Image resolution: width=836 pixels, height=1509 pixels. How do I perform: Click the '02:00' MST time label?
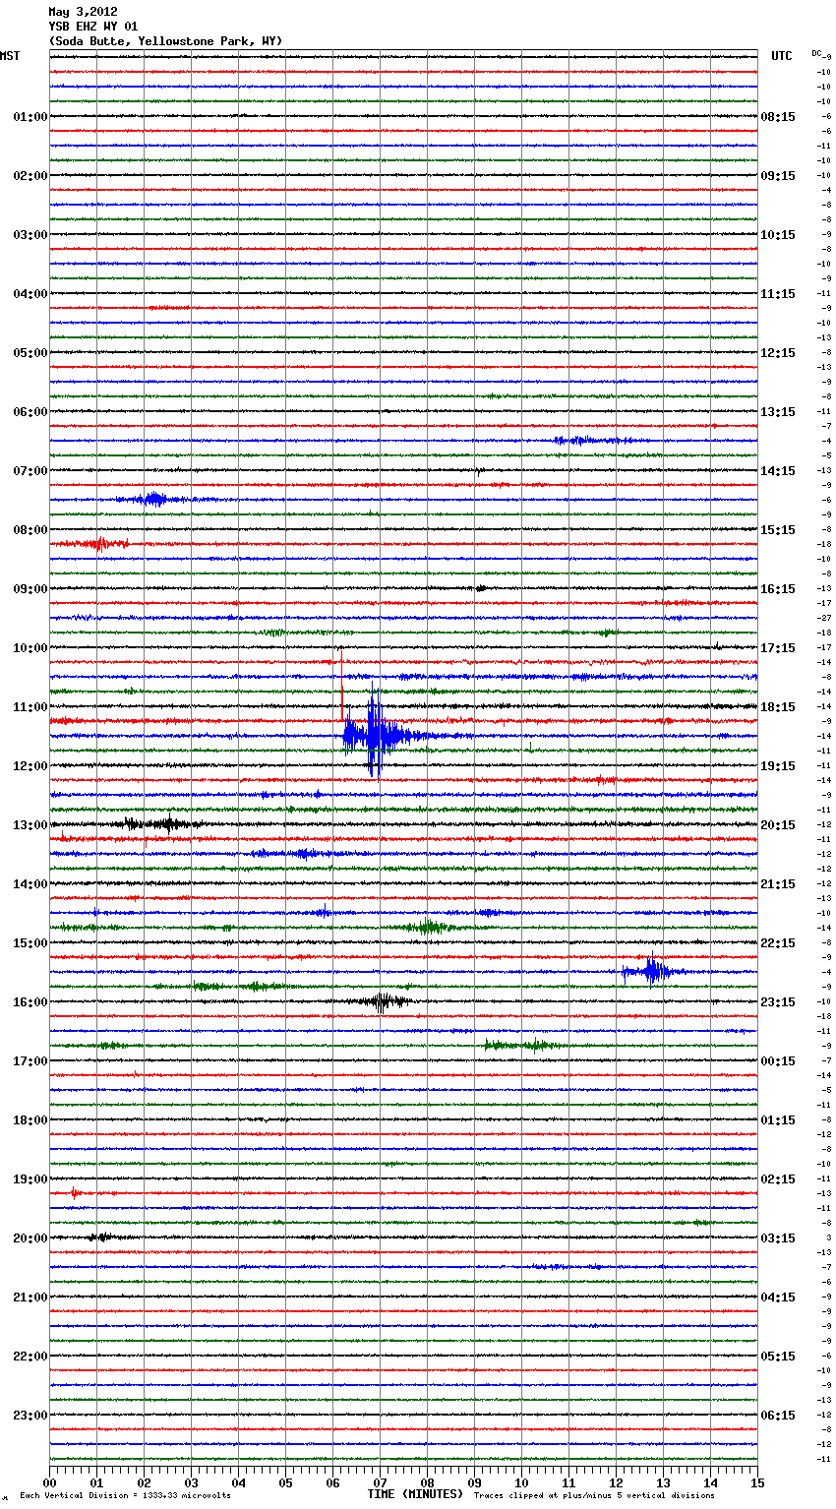click(x=30, y=176)
